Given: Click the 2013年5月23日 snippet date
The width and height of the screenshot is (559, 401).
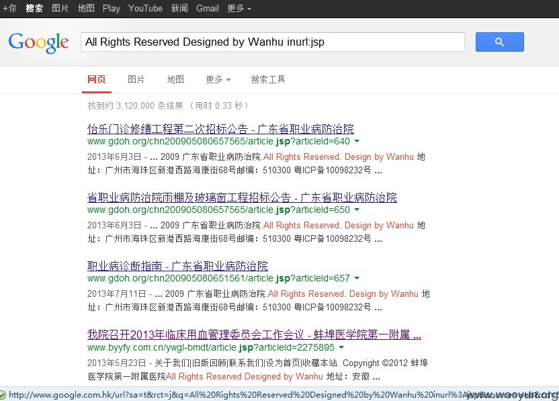Looking at the screenshot, I should click(x=117, y=363).
